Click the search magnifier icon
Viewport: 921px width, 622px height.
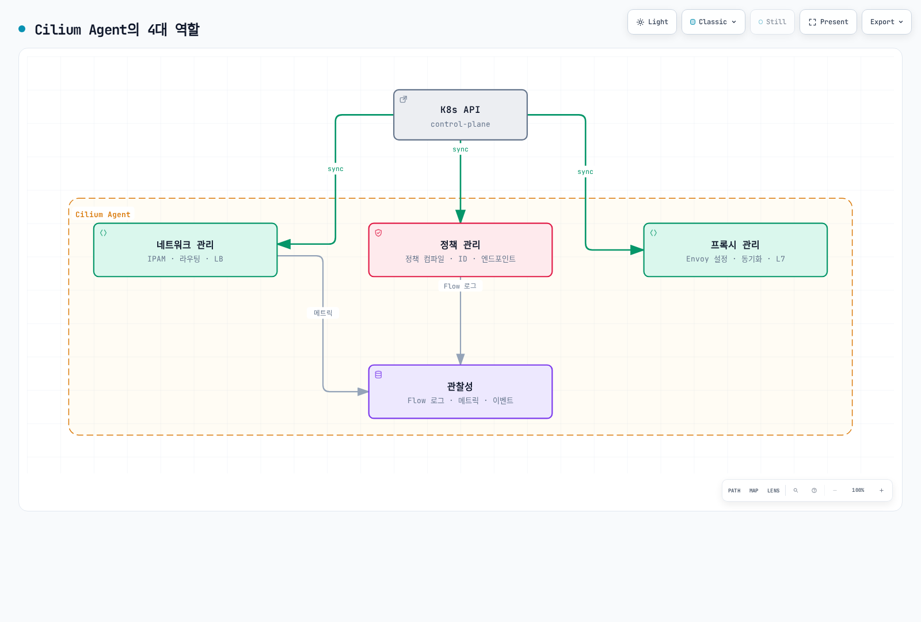796,491
